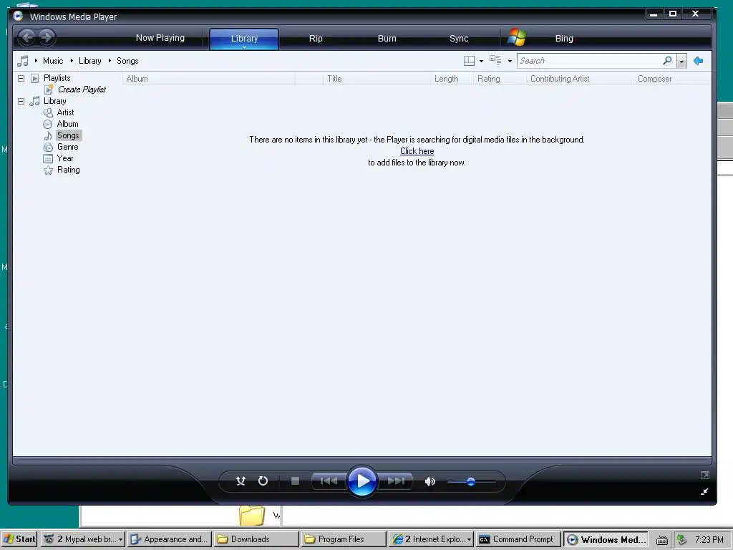Adjust the volume slider
This screenshot has width=733, height=550.
coord(471,481)
